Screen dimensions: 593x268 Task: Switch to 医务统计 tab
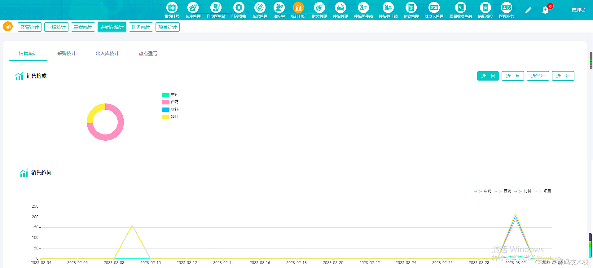(141, 27)
